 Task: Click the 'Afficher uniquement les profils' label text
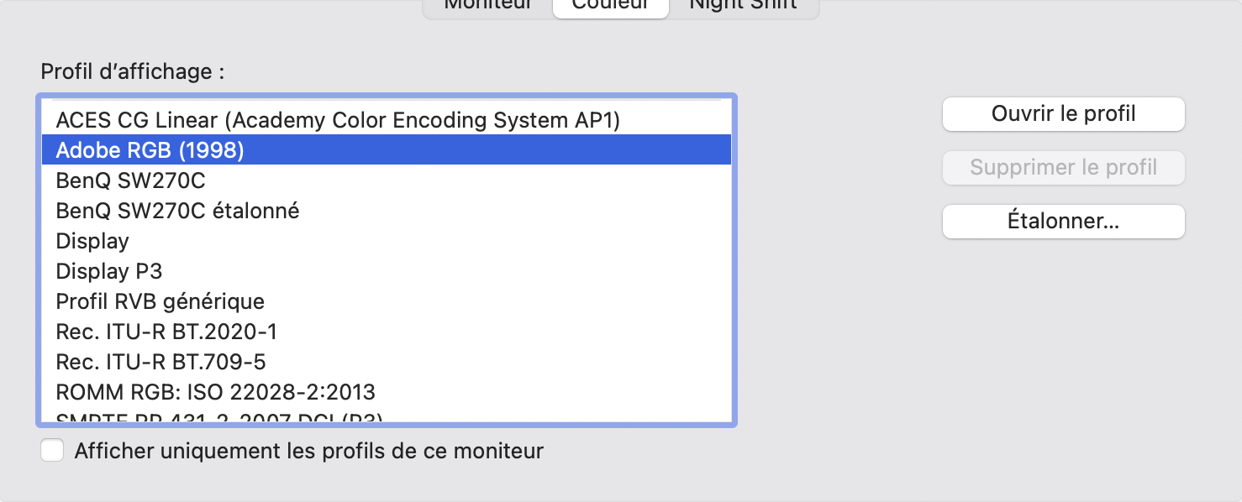[x=308, y=451]
